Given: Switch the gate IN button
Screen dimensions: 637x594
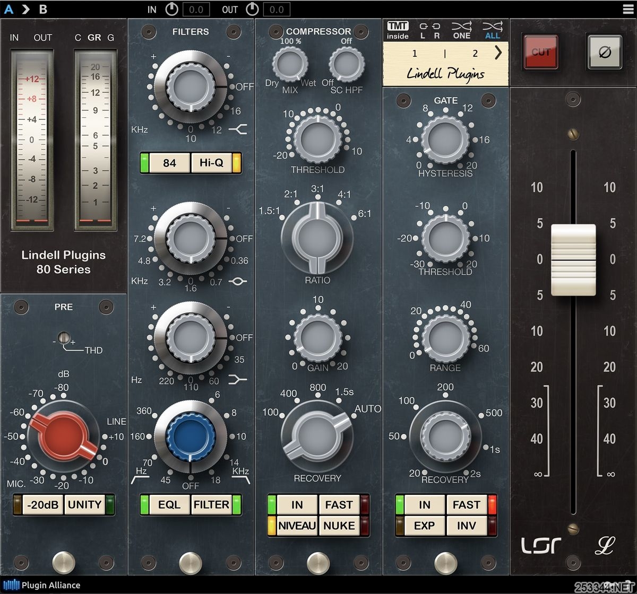Looking at the screenshot, I should (x=425, y=505).
